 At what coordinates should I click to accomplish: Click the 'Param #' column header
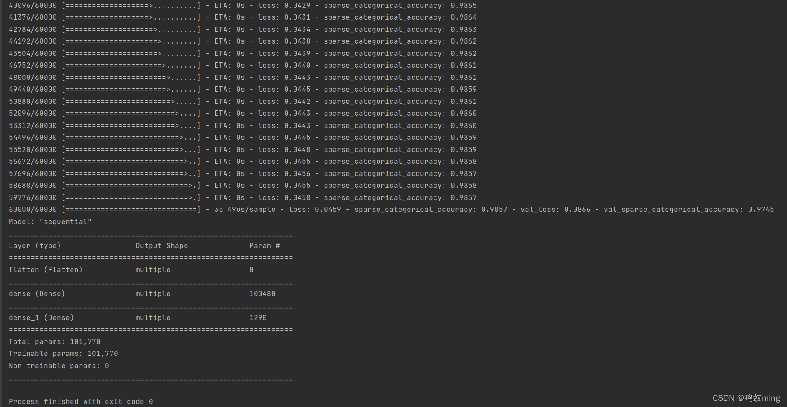(x=265, y=246)
